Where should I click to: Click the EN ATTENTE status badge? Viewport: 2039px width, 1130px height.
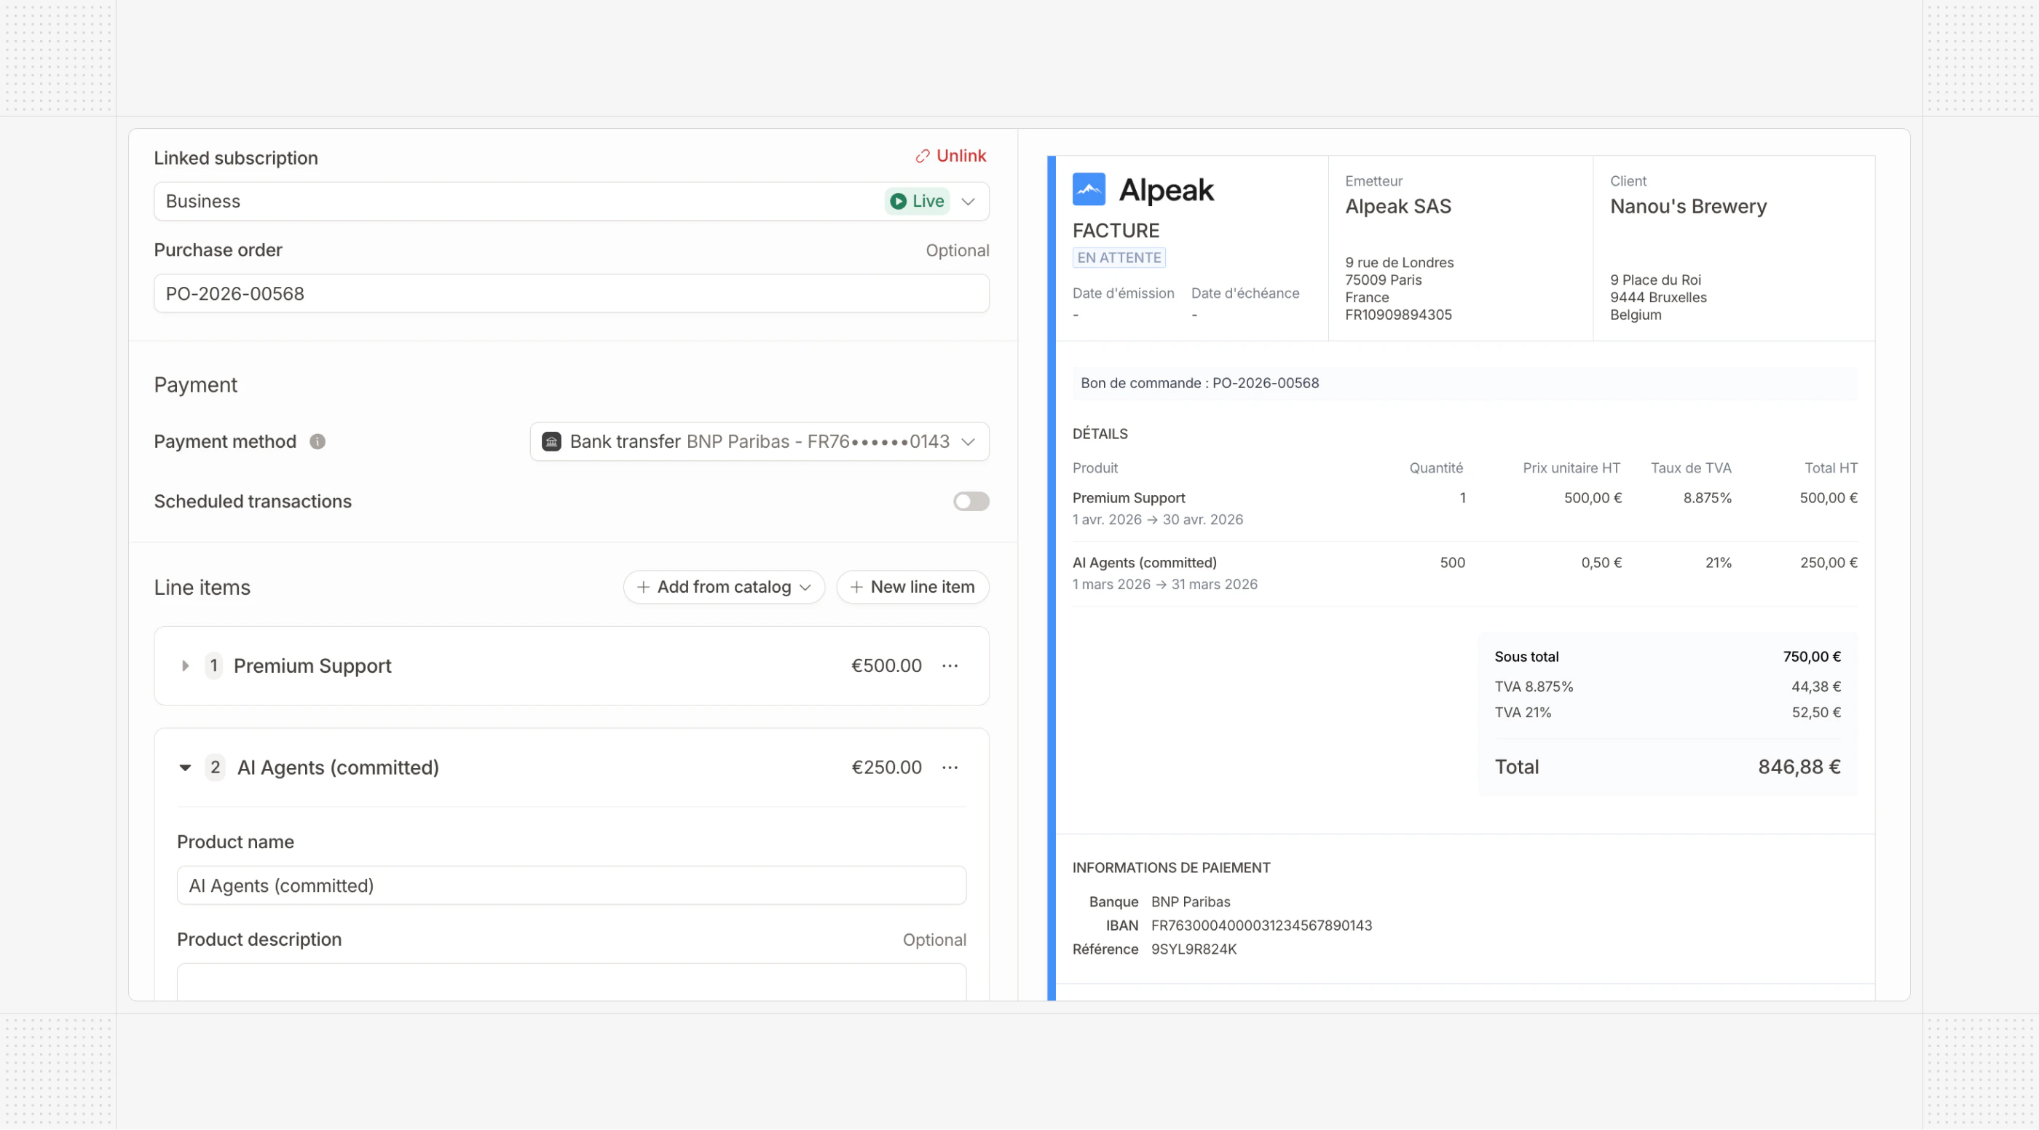tap(1119, 257)
